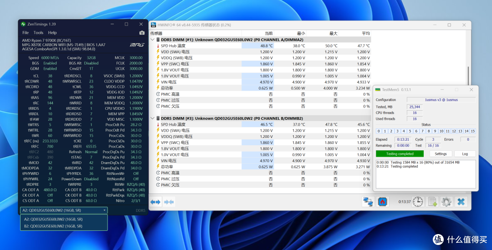Click the TestMem5 title bar app icon

tap(378, 90)
